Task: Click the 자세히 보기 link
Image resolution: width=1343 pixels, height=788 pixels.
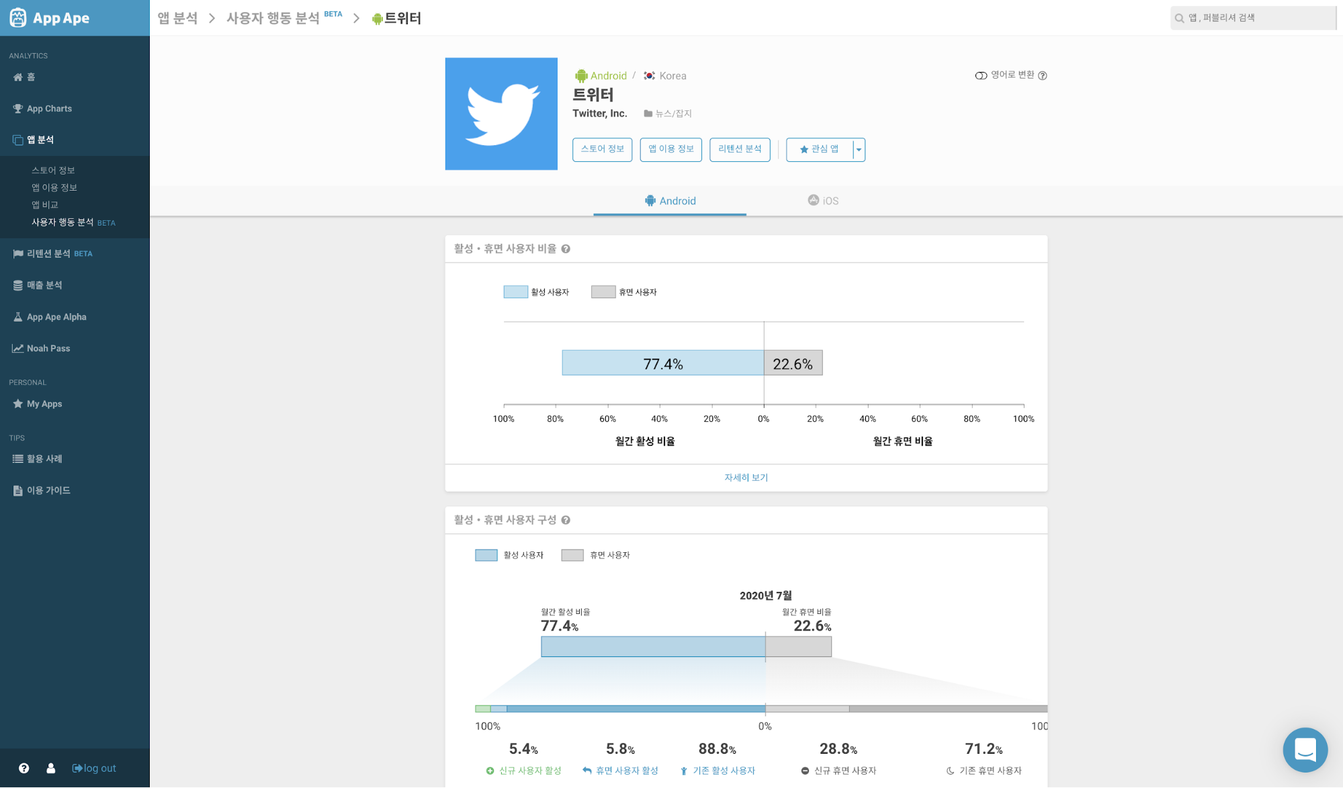Action: 746,478
